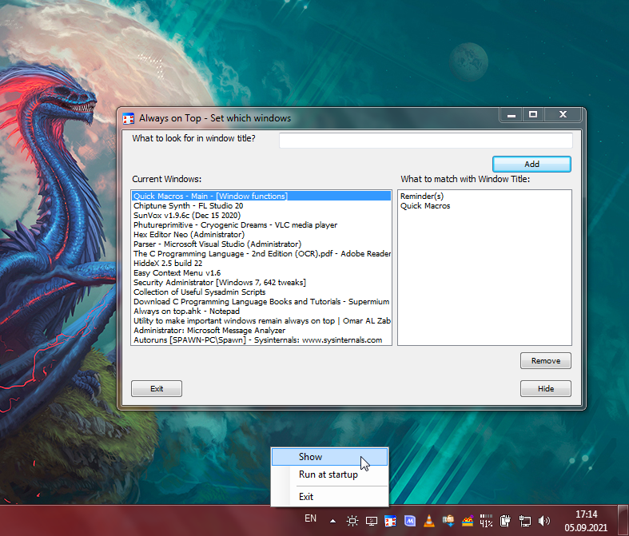The height and width of the screenshot is (536, 629).
Task: Click the battery 41% tray icon
Action: point(487,521)
